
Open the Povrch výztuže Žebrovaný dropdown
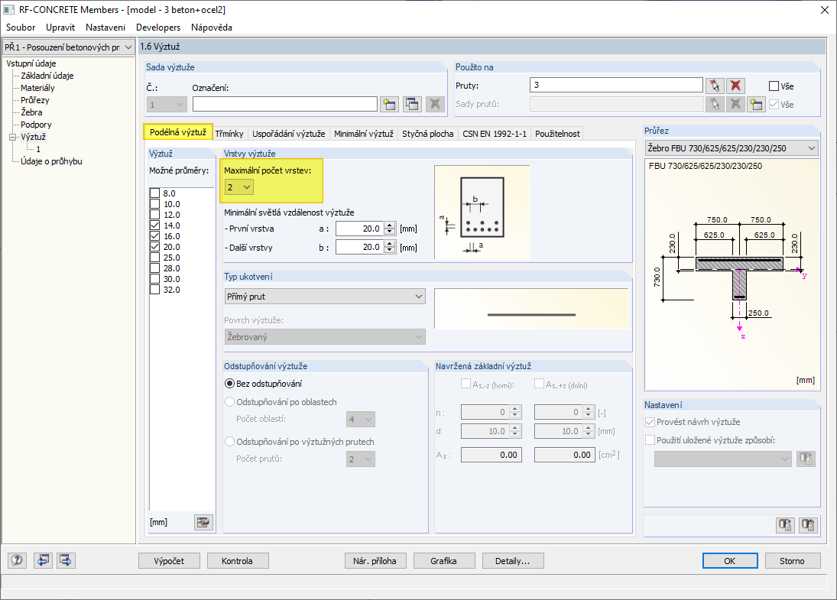(325, 337)
